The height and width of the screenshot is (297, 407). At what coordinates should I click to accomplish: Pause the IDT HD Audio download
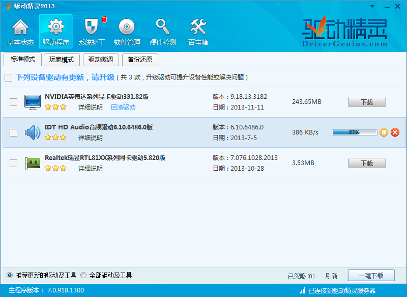pyautogui.click(x=384, y=132)
